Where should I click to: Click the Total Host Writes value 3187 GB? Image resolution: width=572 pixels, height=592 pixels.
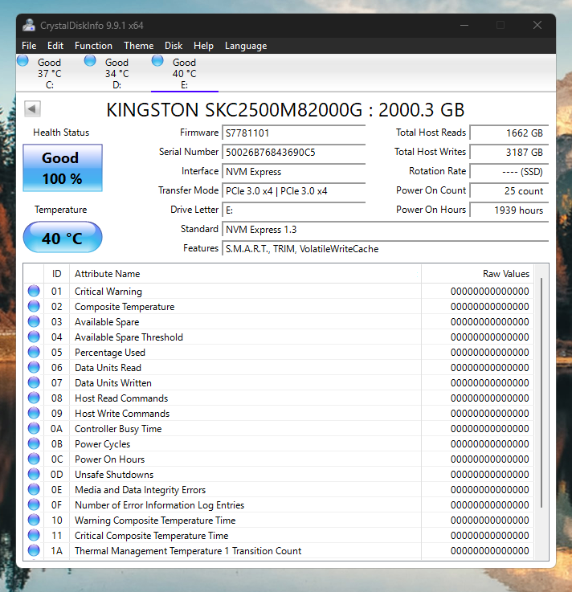[509, 152]
